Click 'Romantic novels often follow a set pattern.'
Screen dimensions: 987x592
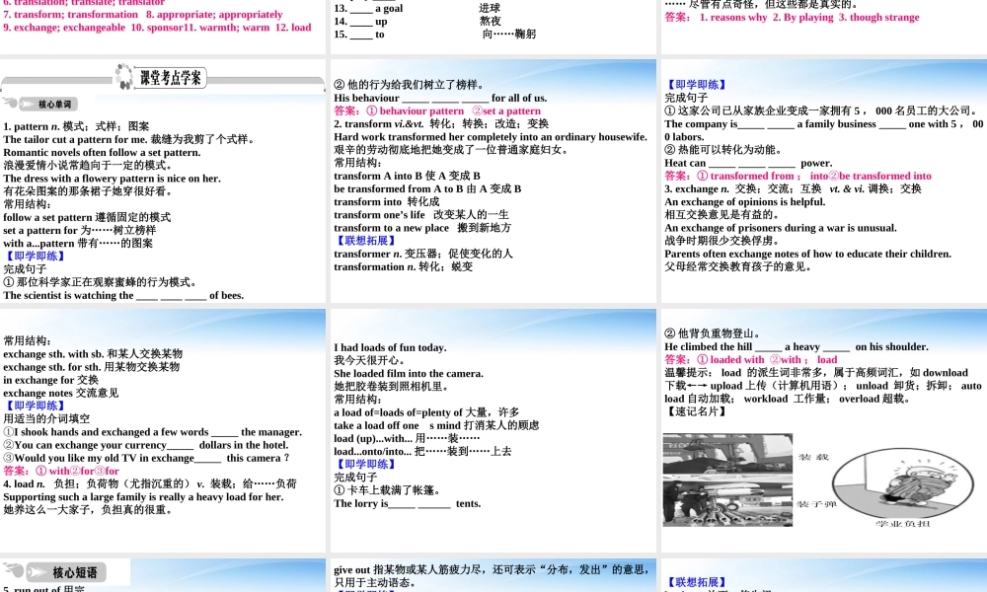102,152
